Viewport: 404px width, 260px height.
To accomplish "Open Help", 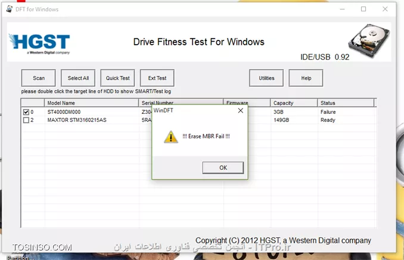I will tap(306, 78).
